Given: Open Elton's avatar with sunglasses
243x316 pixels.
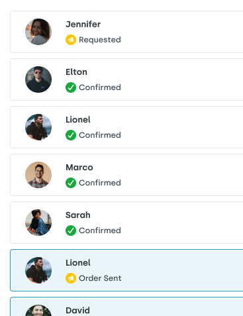Looking at the screenshot, I should [x=38, y=79].
